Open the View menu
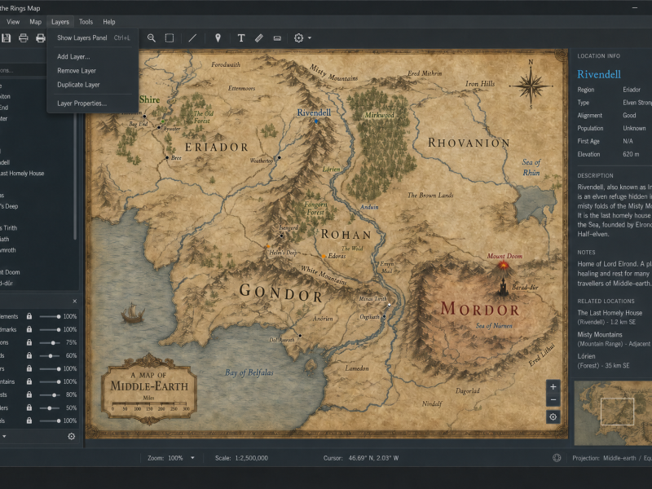Image resolution: width=652 pixels, height=489 pixels. coord(13,22)
